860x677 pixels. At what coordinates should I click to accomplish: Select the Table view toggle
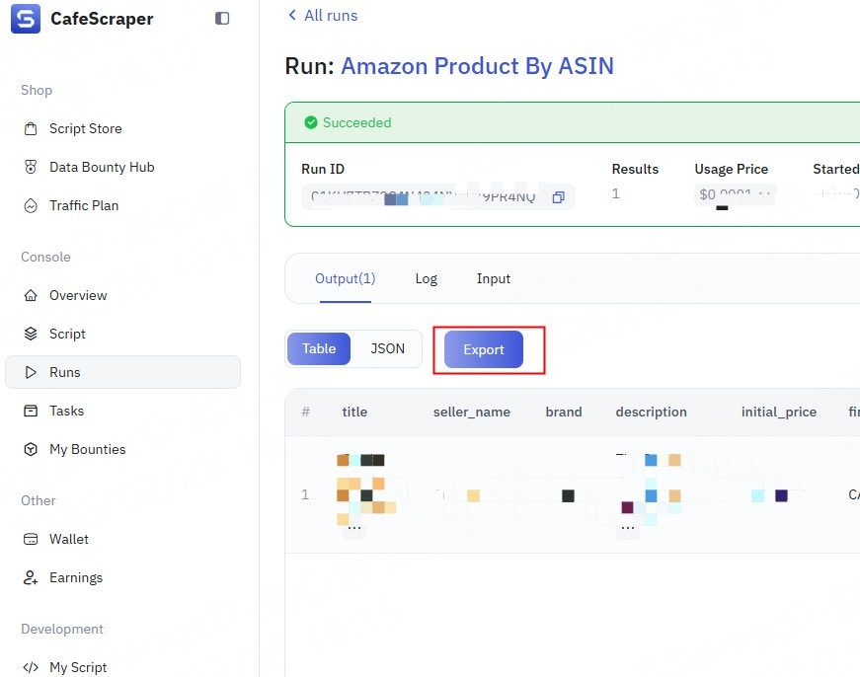(x=319, y=348)
